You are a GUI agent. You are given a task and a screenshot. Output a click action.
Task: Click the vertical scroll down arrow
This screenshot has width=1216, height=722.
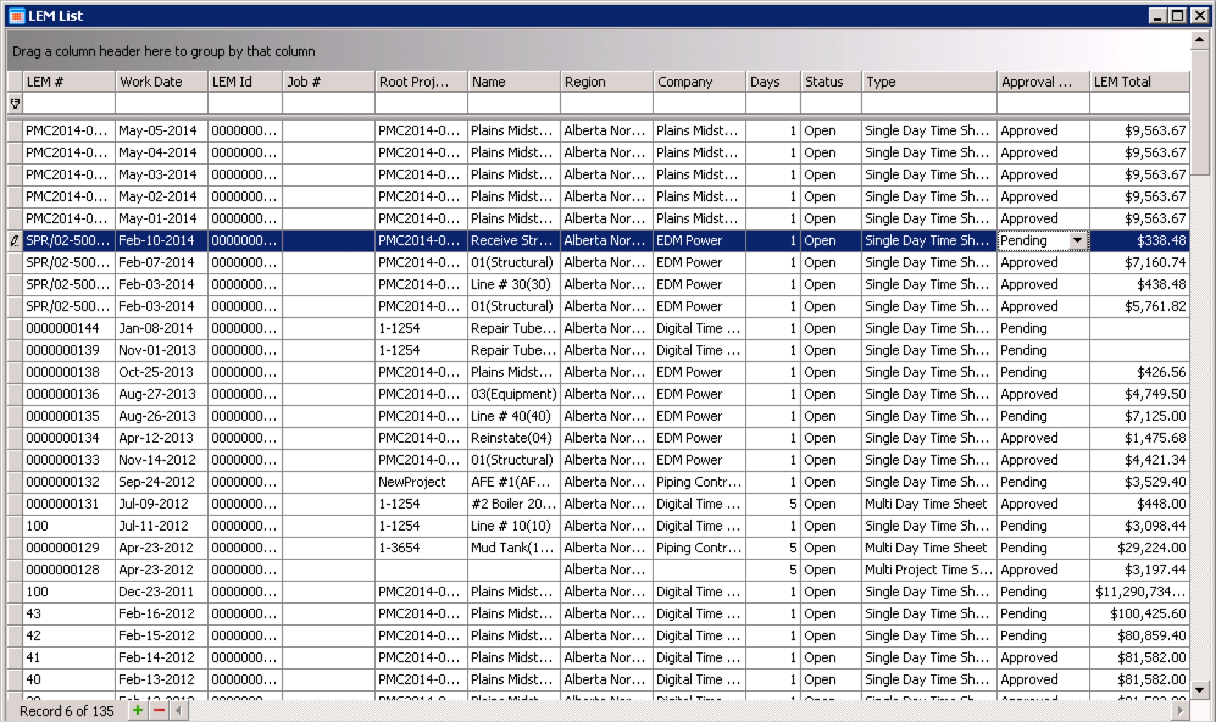1199,690
